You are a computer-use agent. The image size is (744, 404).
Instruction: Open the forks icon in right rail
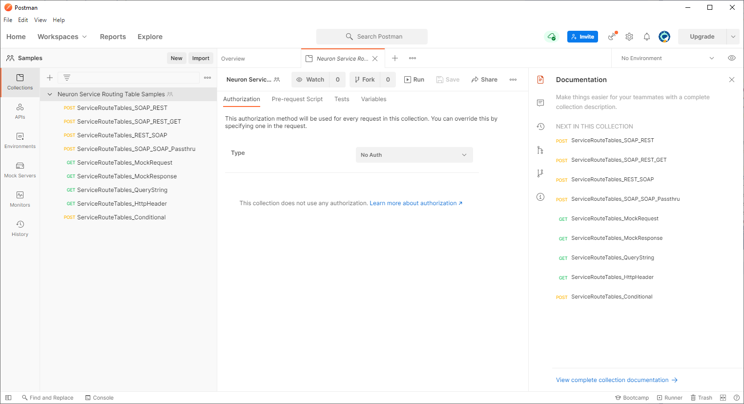click(540, 173)
